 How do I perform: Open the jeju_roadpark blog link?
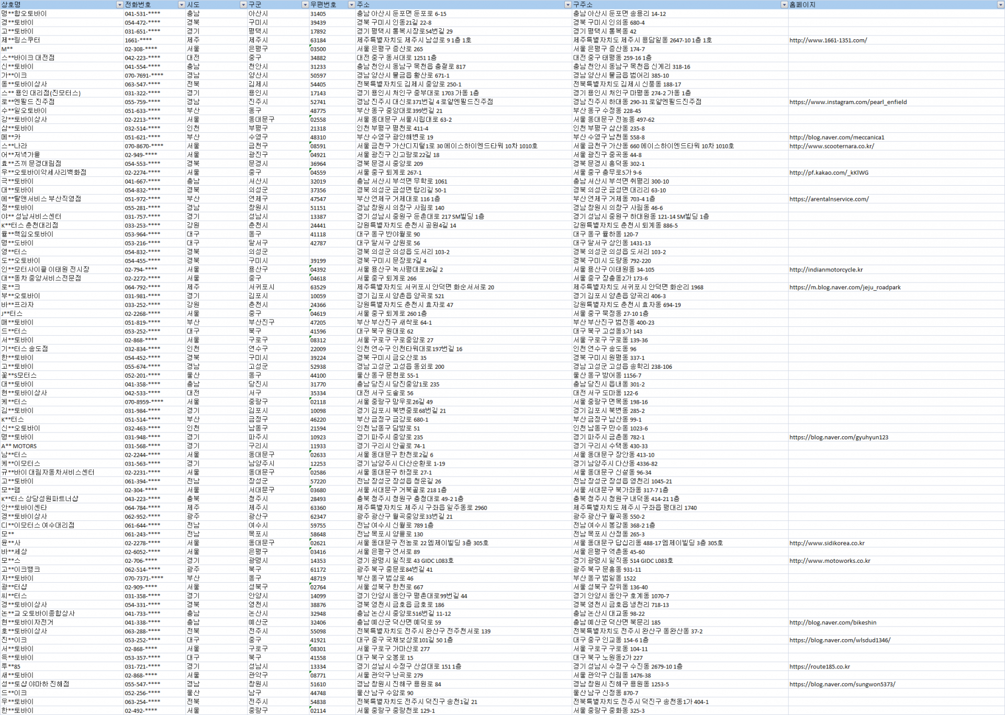(845, 288)
